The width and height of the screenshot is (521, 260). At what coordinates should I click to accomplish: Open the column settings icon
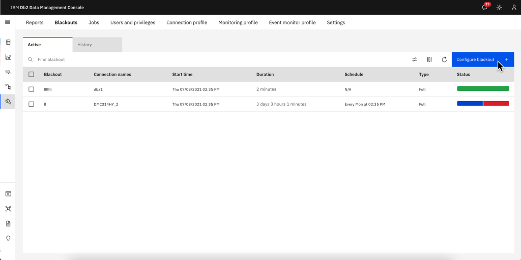point(429,59)
